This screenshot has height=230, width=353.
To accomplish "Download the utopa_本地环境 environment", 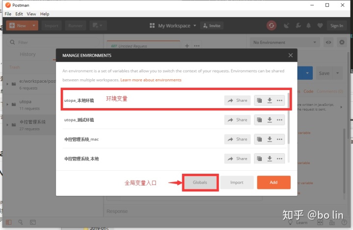I will 270,100.
